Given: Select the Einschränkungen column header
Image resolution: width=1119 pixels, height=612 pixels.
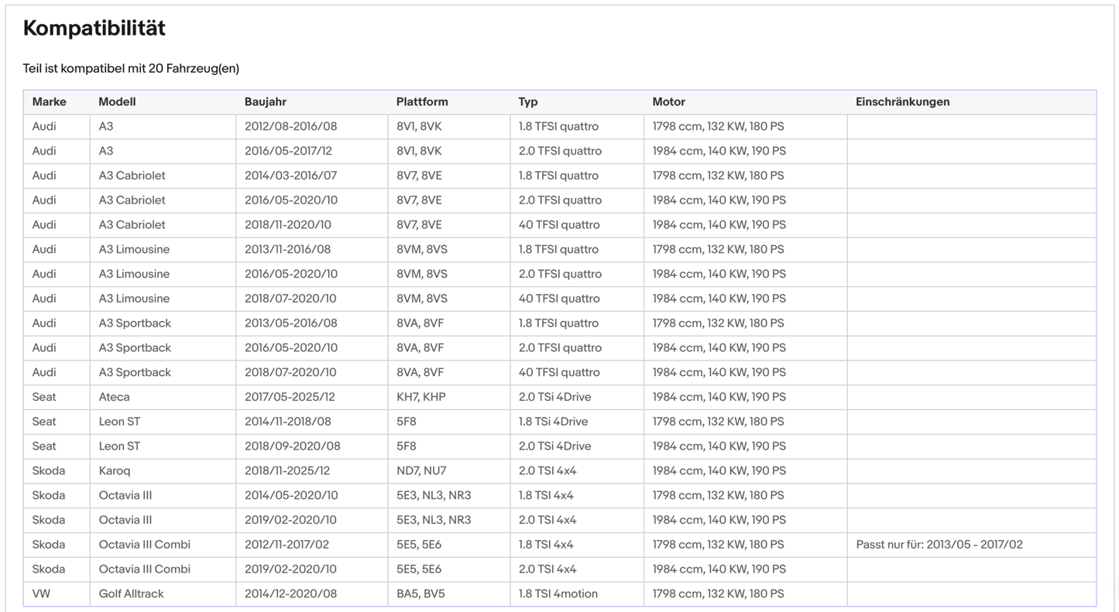Looking at the screenshot, I should (902, 102).
